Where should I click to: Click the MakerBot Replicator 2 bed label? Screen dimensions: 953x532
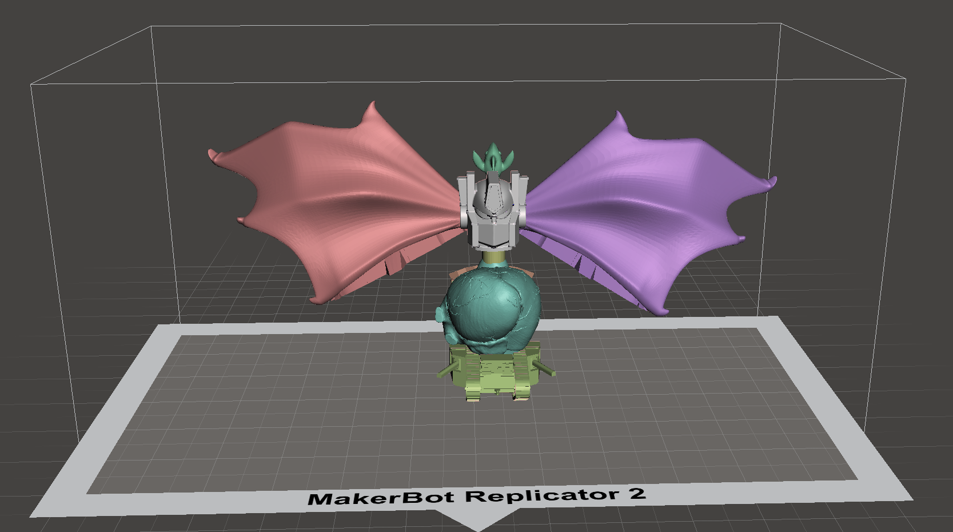477,496
